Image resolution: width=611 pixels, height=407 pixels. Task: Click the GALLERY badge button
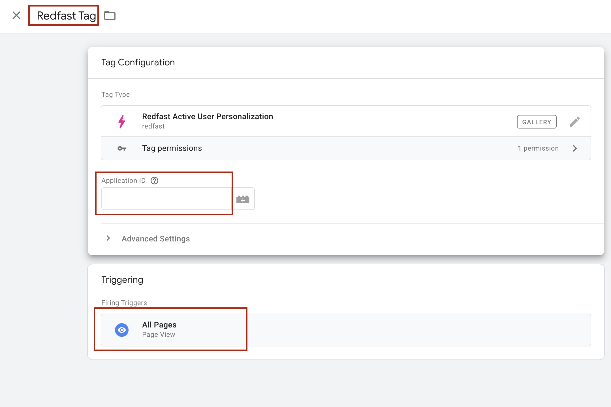537,122
